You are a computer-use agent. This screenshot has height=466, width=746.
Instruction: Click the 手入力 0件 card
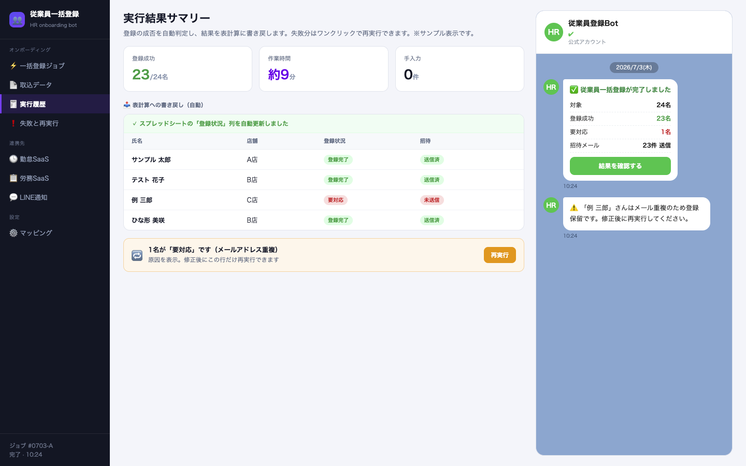pos(460,69)
